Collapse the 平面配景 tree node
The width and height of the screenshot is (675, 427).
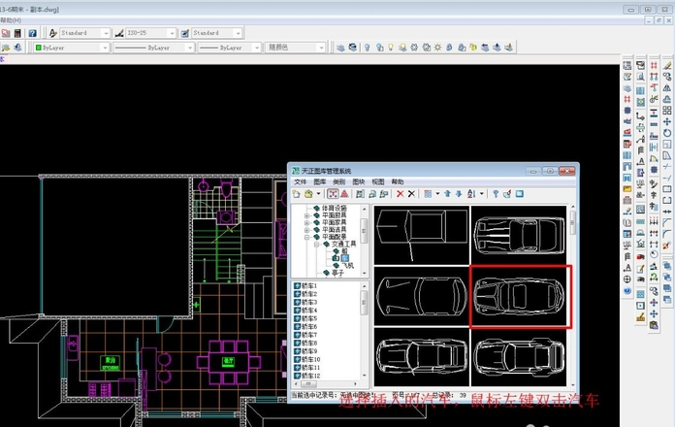click(x=306, y=237)
